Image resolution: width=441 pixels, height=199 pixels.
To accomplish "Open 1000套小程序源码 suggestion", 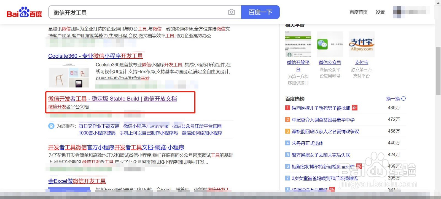I will point(97,133).
